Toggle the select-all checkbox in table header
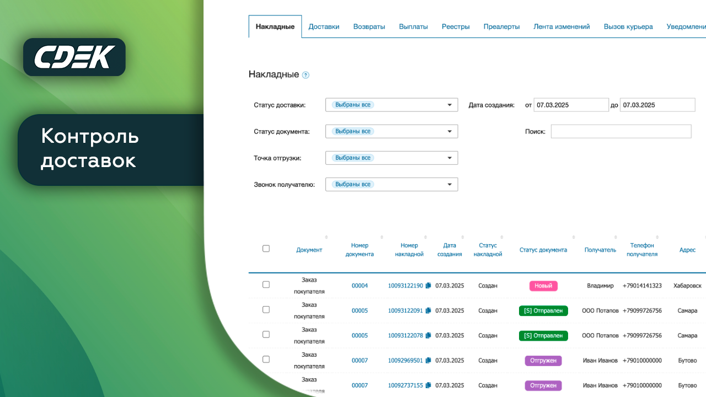 266,249
